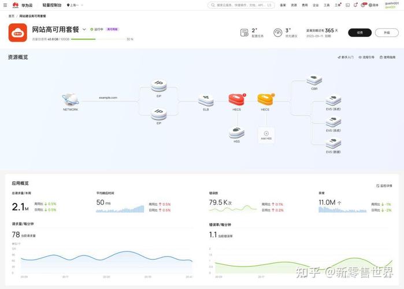Image resolution: width=404 pixels, height=289 pixels.
Task: Open the hamburger navigation menu
Action: [x=5, y=5]
